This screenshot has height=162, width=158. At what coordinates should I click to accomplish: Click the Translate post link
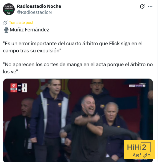21,23
